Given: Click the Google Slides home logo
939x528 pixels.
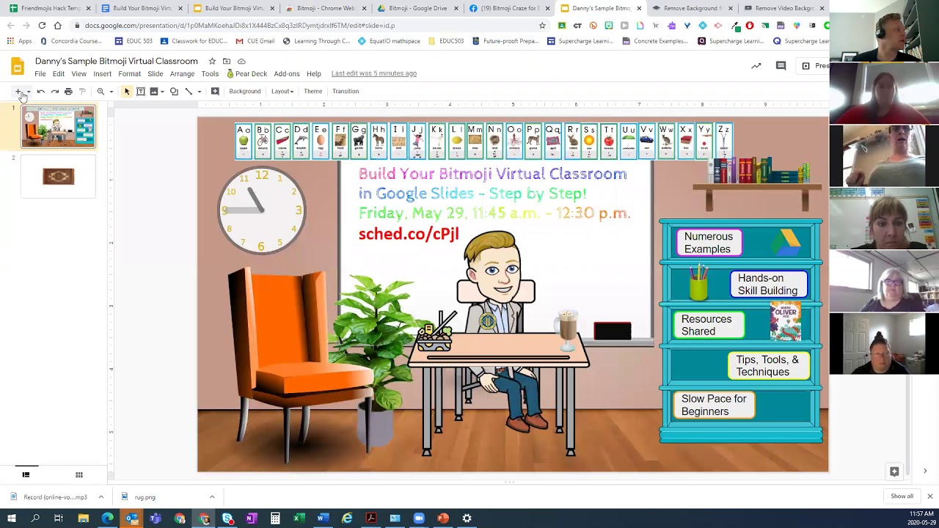Looking at the screenshot, I should (18, 67).
